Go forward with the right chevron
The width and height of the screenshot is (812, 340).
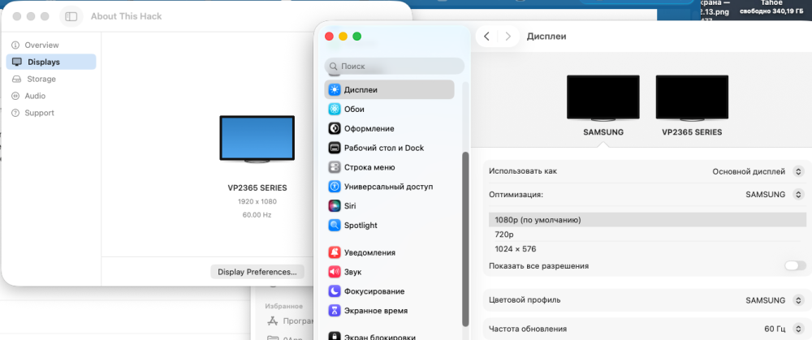(508, 37)
